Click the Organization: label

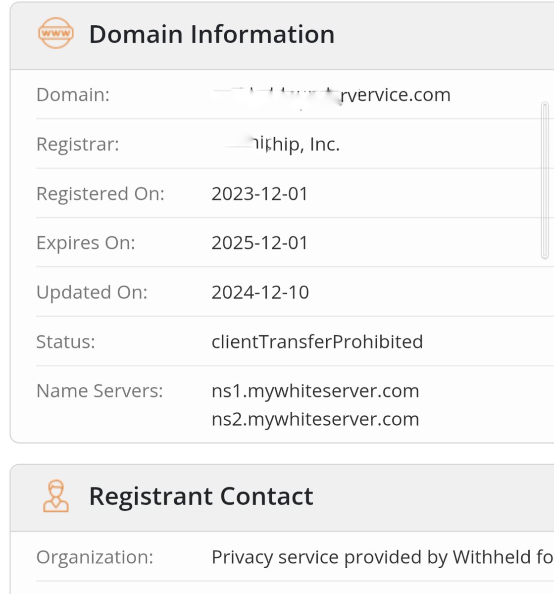click(95, 557)
